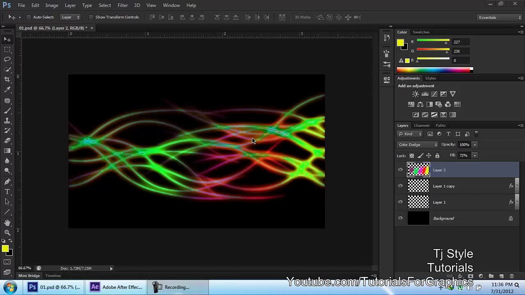
Task: Select the Horizontal Type tool
Action: pyautogui.click(x=7, y=192)
